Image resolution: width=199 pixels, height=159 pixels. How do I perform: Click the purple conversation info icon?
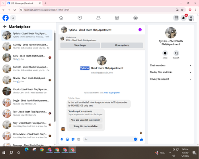(x=140, y=30)
